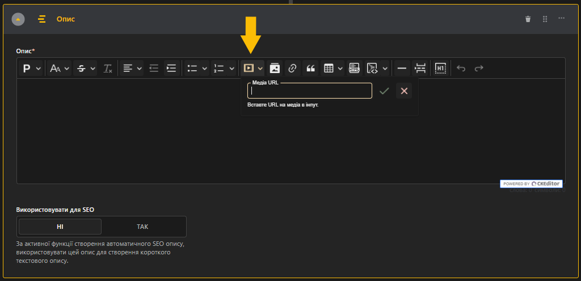Open the insert table menu
This screenshot has width=581, height=281.
[332, 68]
